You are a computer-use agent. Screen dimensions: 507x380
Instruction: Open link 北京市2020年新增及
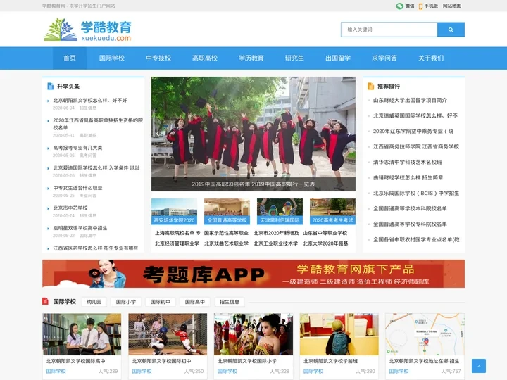276,233
